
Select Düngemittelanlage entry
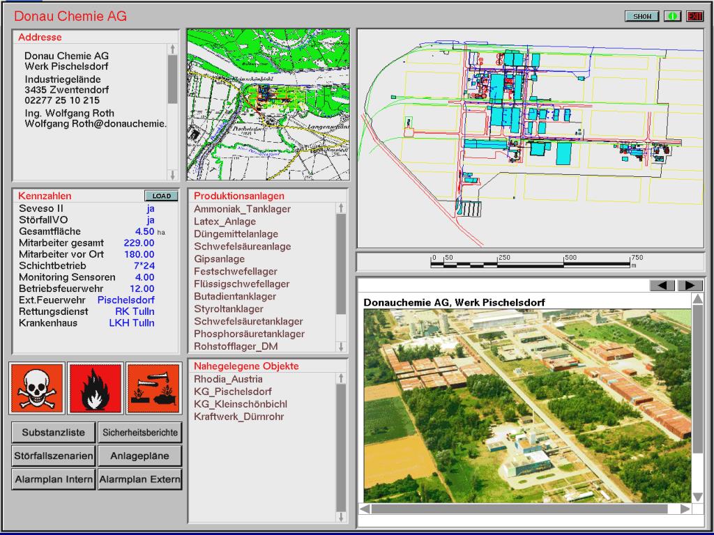point(236,234)
